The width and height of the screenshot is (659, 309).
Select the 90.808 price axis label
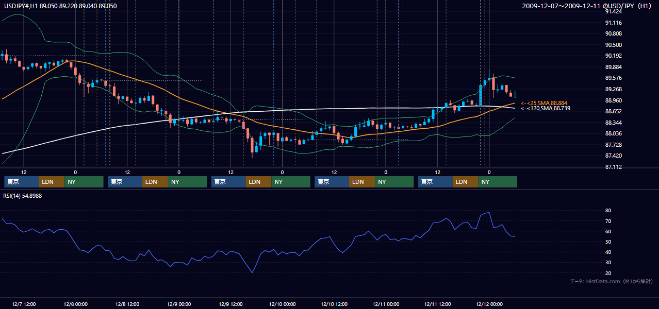(x=614, y=33)
